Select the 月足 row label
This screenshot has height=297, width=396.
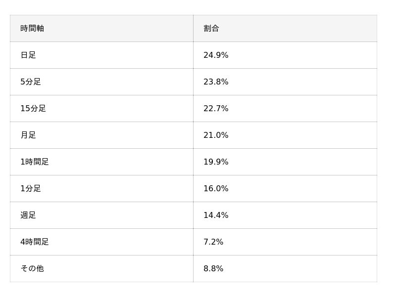pos(28,135)
